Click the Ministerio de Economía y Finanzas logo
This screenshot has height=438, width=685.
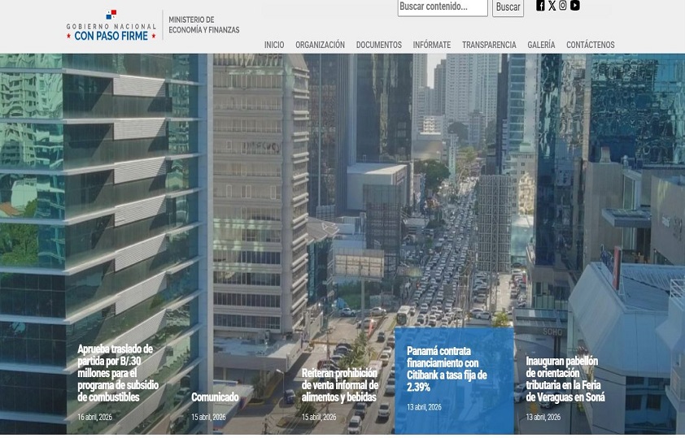click(203, 25)
